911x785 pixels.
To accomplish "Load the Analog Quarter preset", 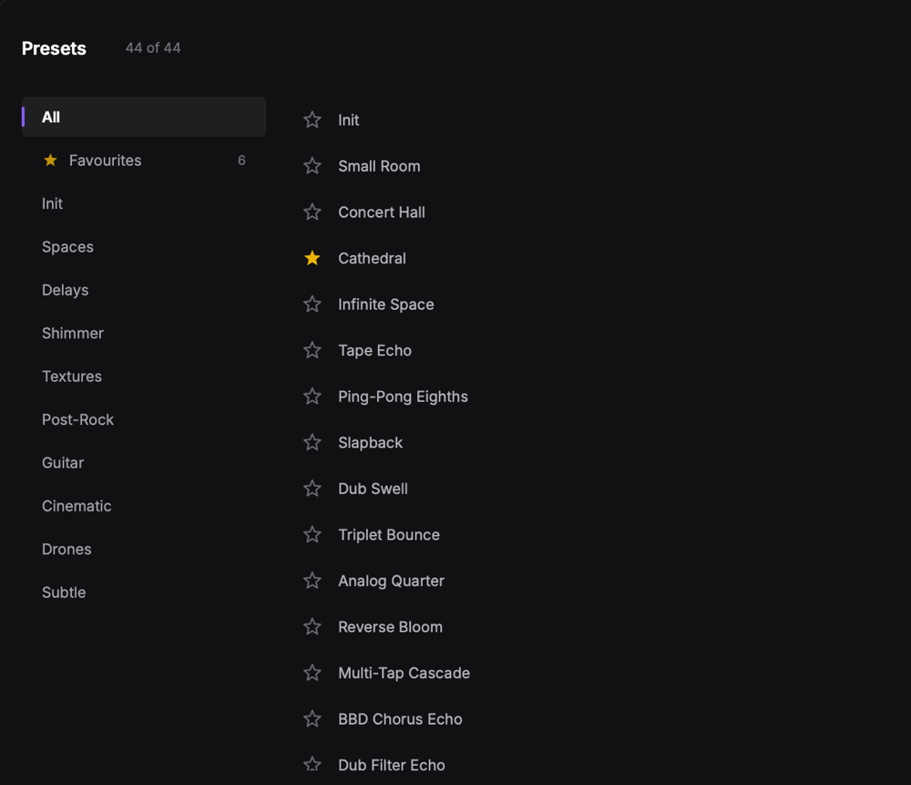I will coord(391,581).
